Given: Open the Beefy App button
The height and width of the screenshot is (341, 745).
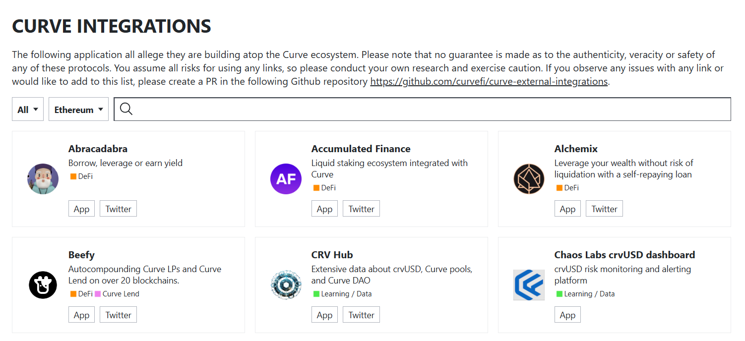Looking at the screenshot, I should [81, 315].
